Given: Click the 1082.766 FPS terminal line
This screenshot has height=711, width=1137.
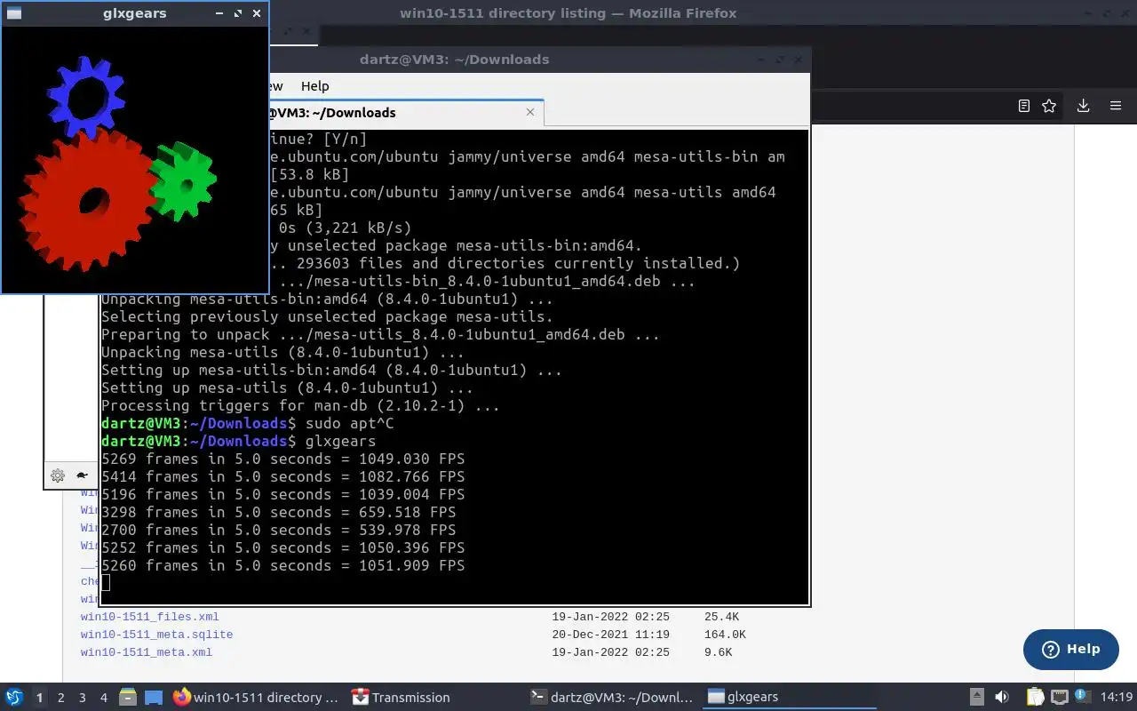Looking at the screenshot, I should pos(282,477).
